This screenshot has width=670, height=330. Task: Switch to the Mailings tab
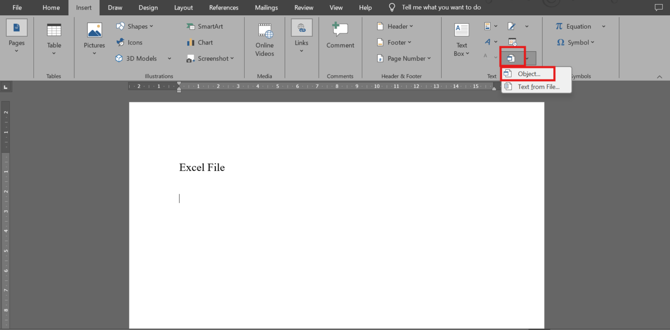[266, 8]
